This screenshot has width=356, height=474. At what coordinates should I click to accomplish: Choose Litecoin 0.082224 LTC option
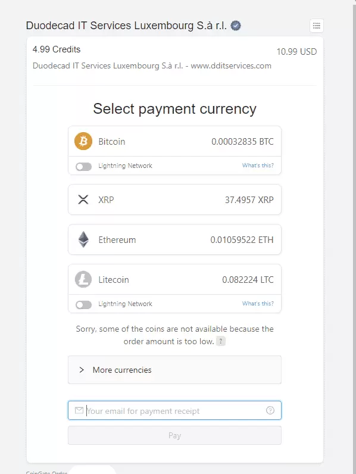[x=174, y=279]
